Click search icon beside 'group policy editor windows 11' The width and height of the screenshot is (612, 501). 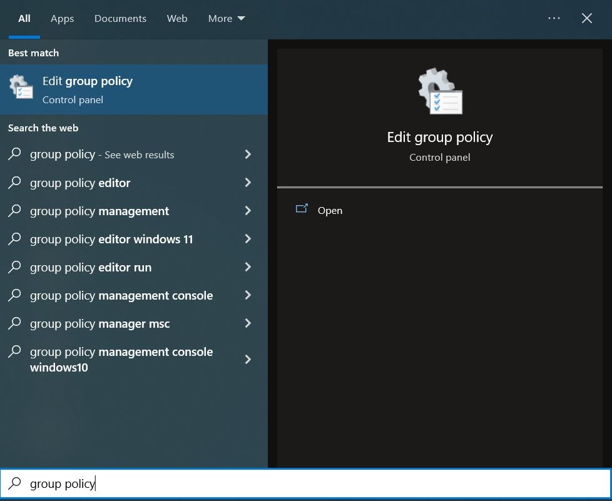coord(15,238)
